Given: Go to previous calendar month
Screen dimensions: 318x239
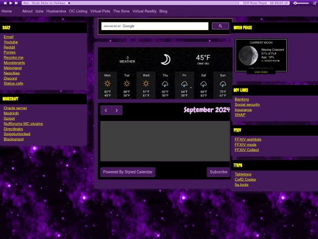Looking at the screenshot, I should point(106,110).
